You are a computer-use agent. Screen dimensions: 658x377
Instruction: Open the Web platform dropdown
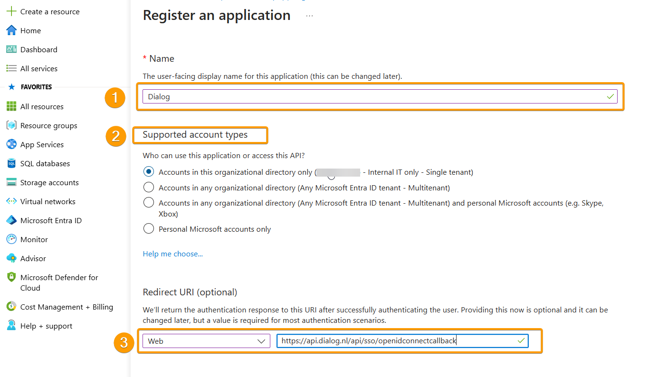click(x=206, y=341)
